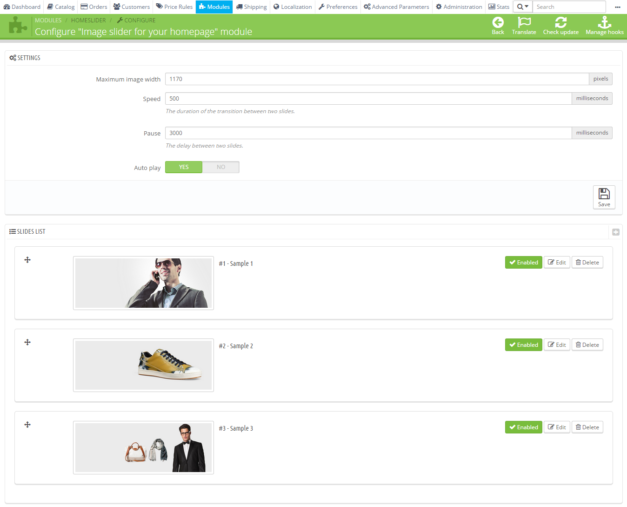Click the three dots overflow icon
This screenshot has width=627, height=507.
coord(617,7)
